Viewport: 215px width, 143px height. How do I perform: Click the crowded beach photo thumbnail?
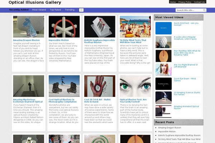135,27
